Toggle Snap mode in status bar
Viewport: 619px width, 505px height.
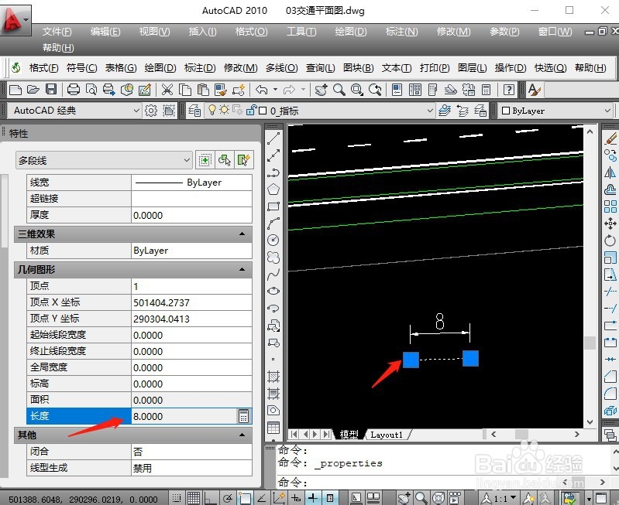[x=177, y=498]
